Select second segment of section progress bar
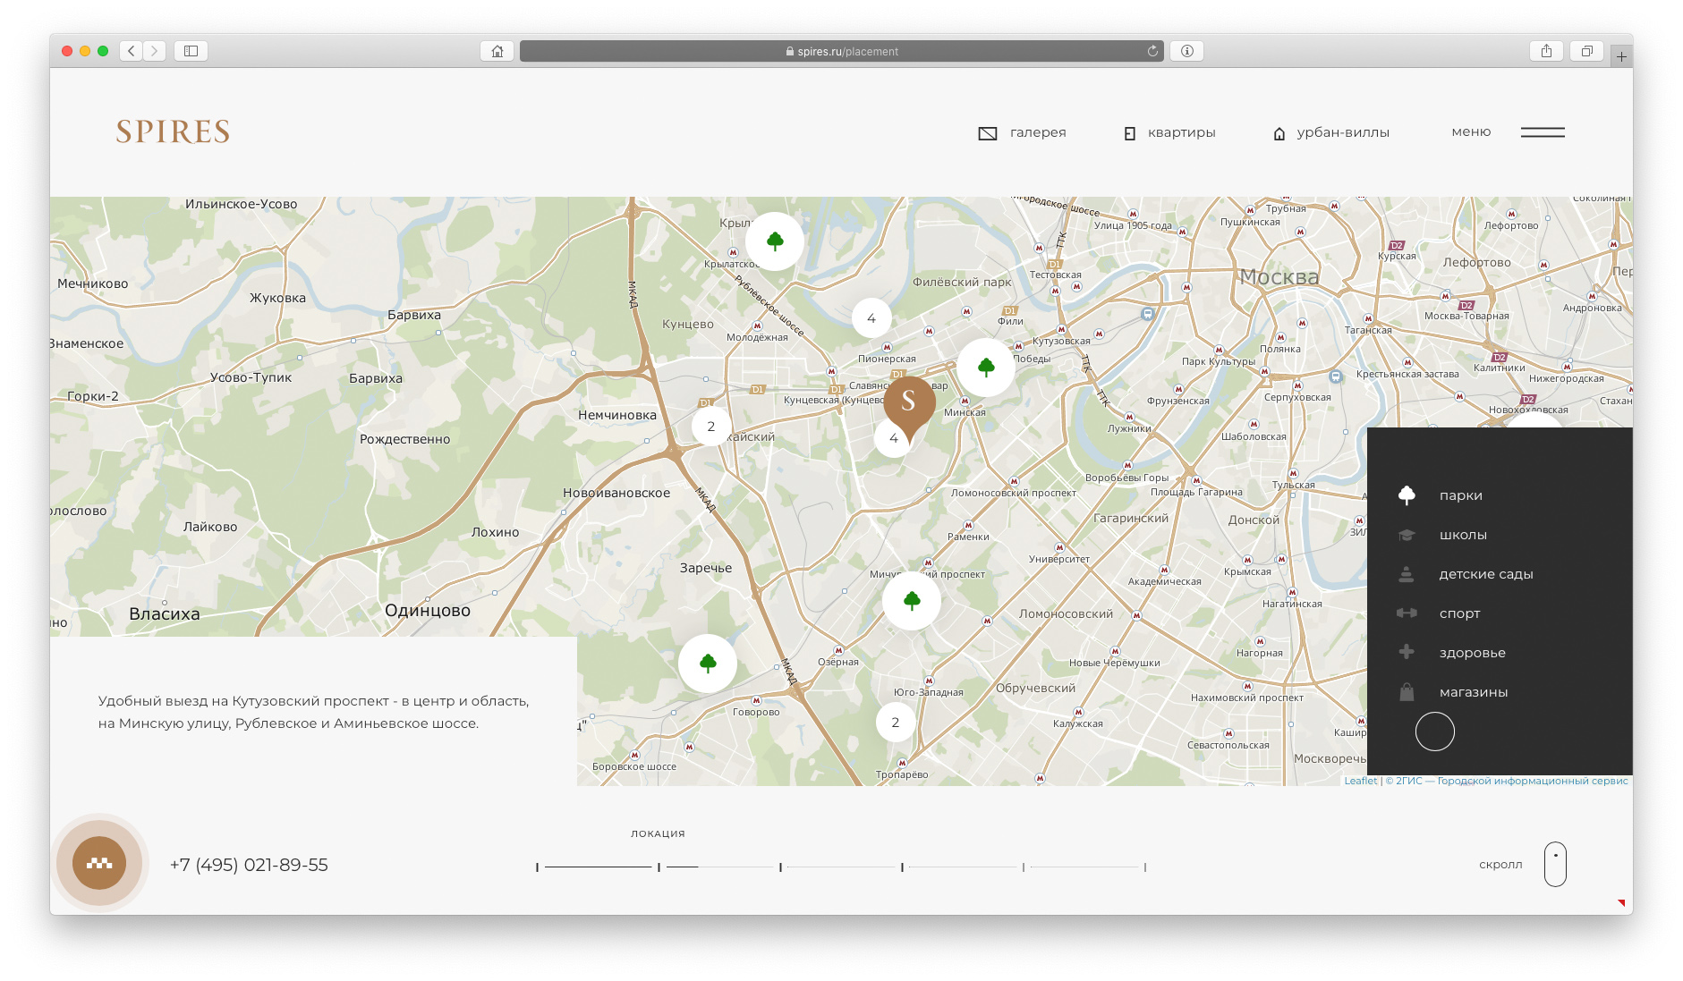Viewport: 1683px width, 981px height. tap(719, 867)
